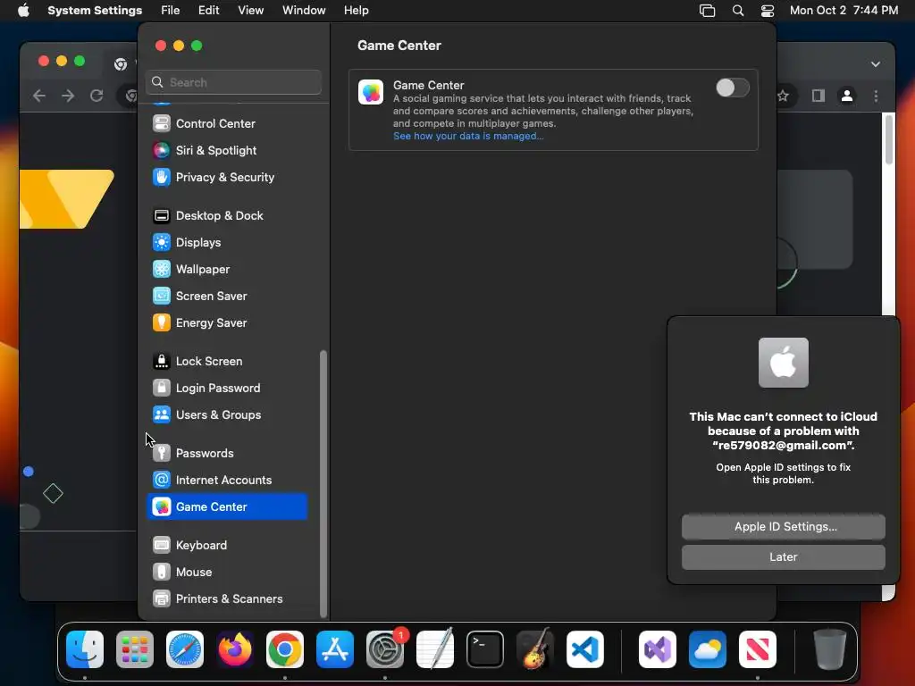The image size is (915, 686).
Task: Reload the page in Chrome window
Action: 97,96
